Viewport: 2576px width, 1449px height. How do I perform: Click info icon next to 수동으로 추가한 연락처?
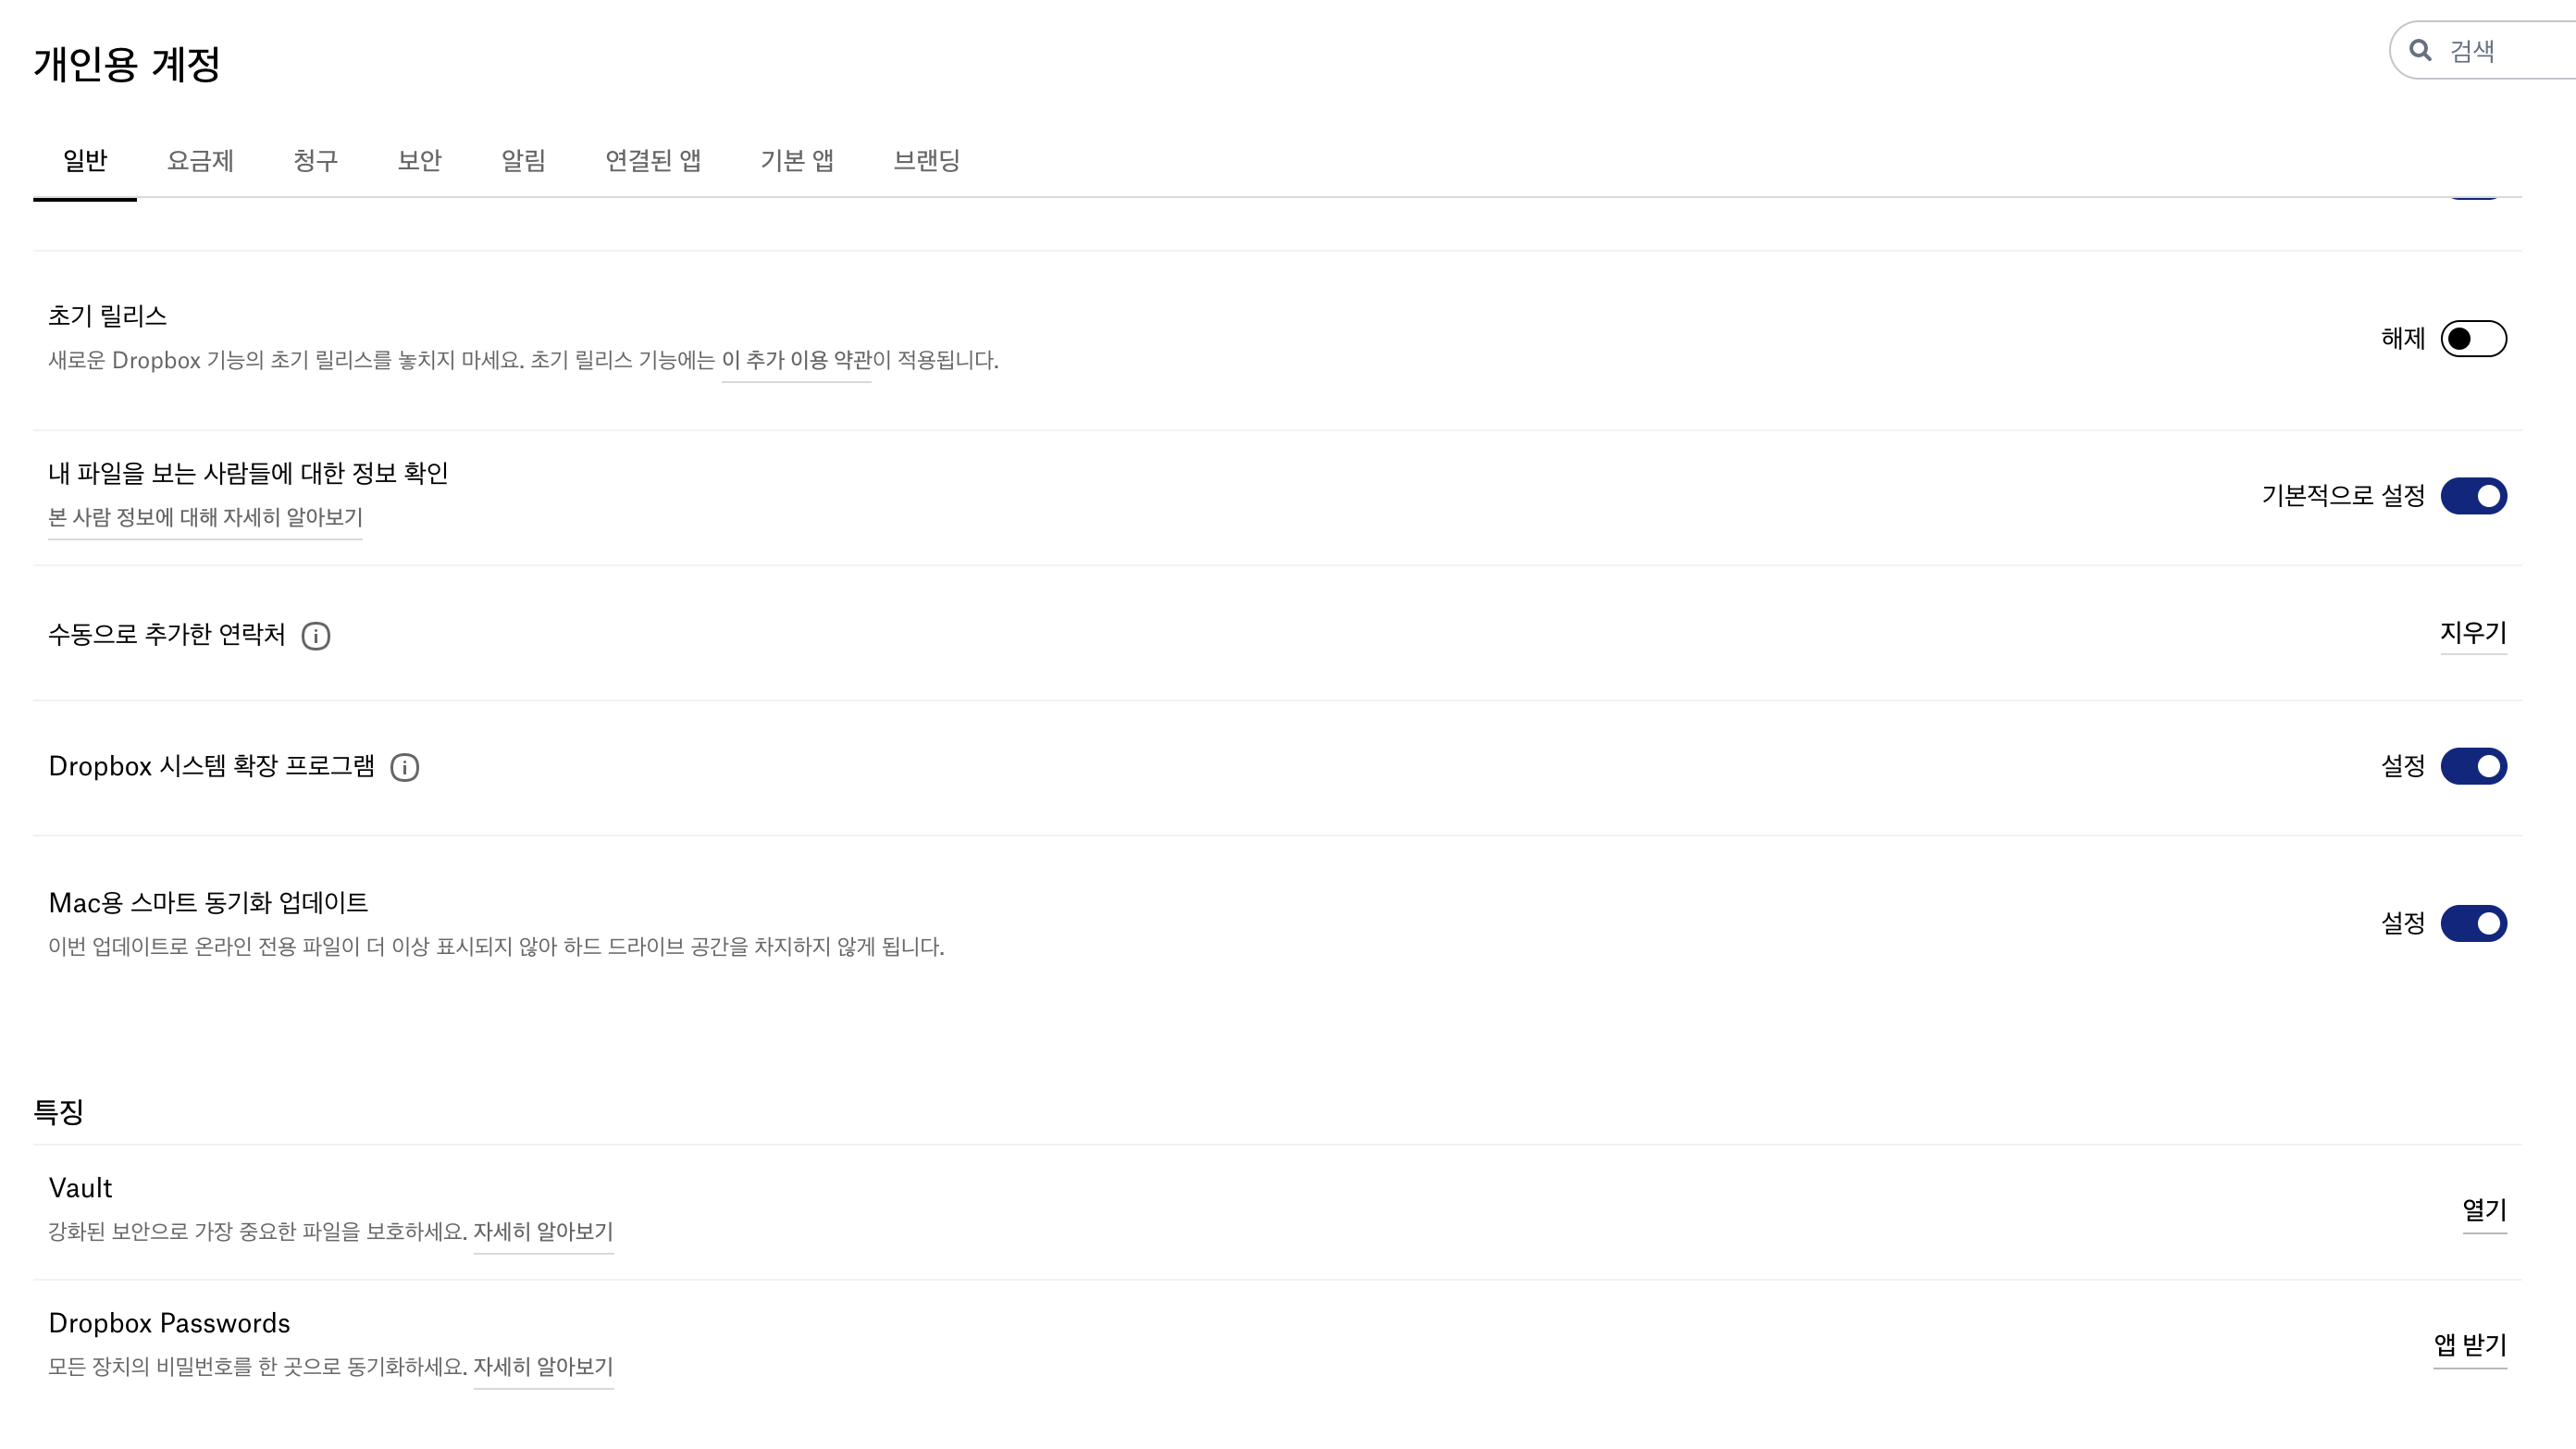pyautogui.click(x=316, y=636)
